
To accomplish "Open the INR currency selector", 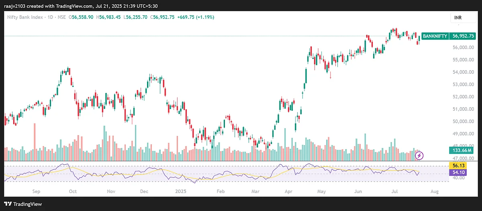I will point(464,18).
